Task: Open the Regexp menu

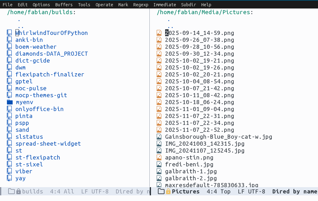Action: point(141,5)
